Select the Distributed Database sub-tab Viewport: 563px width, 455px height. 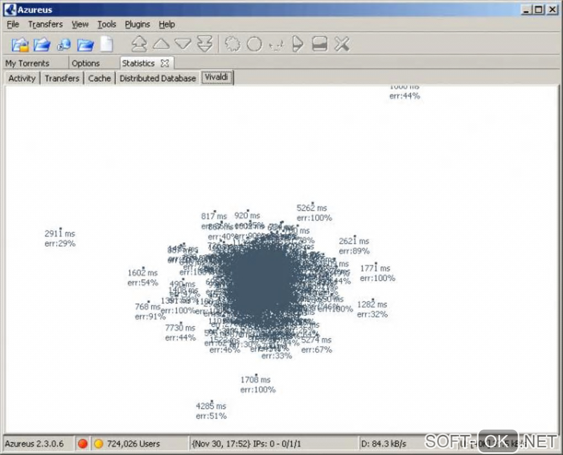[x=158, y=78]
